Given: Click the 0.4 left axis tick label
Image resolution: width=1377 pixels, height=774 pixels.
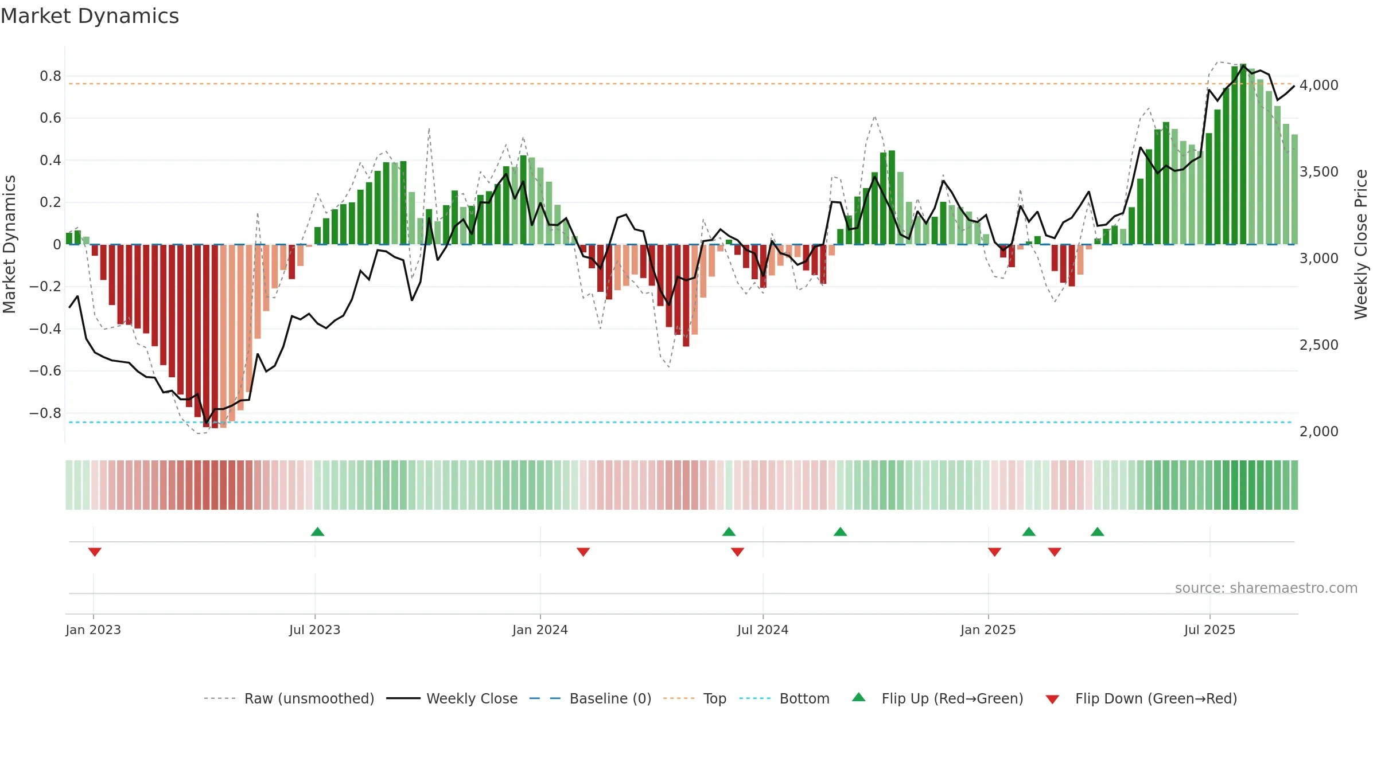Looking at the screenshot, I should point(50,160).
